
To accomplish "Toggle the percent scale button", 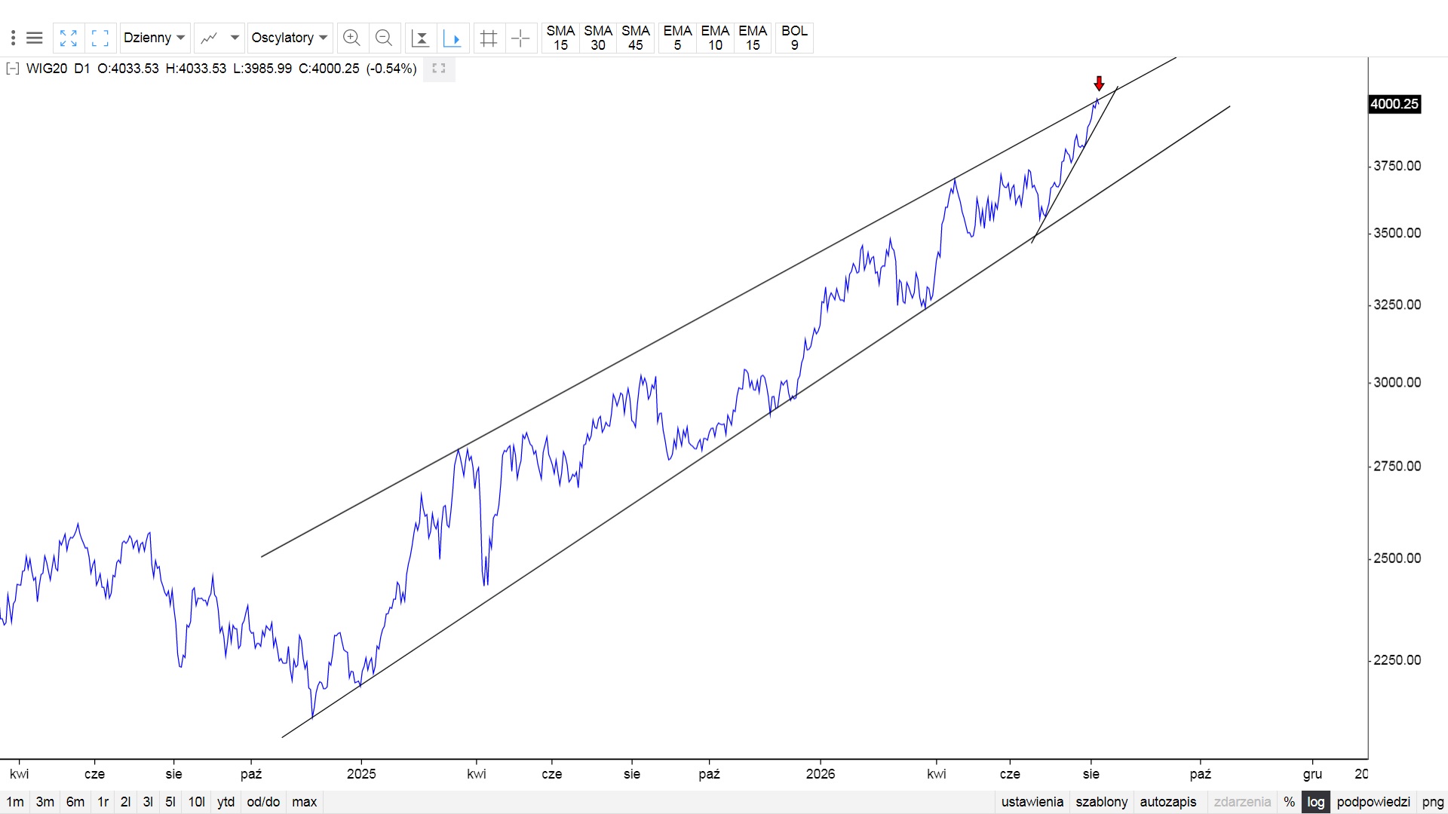I will [1290, 802].
